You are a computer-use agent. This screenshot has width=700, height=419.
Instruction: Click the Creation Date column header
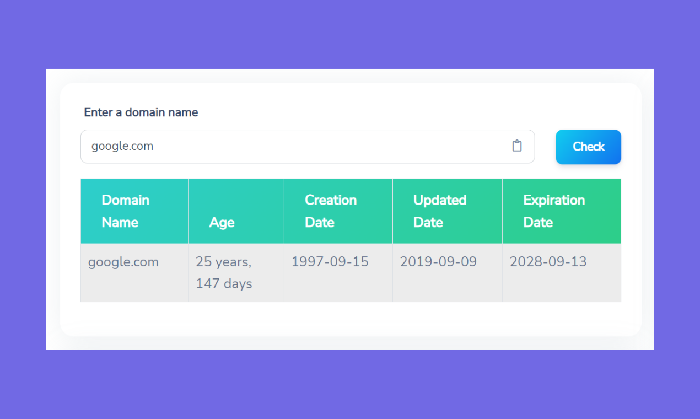pos(331,211)
